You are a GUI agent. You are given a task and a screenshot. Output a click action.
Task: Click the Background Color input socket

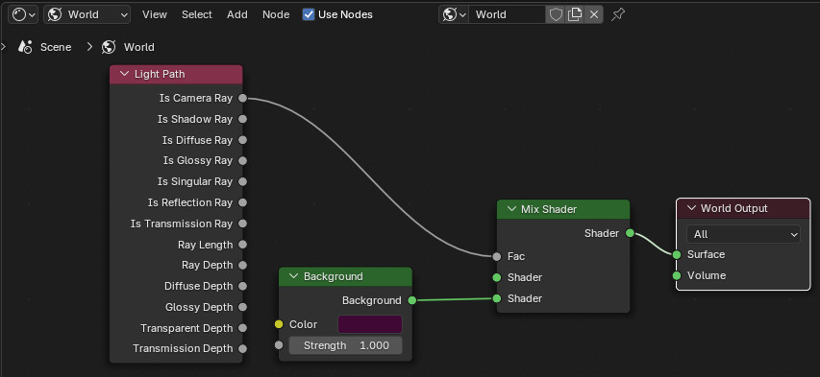pos(279,324)
